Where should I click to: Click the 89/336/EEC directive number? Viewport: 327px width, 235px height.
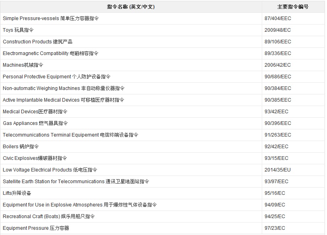point(277,53)
